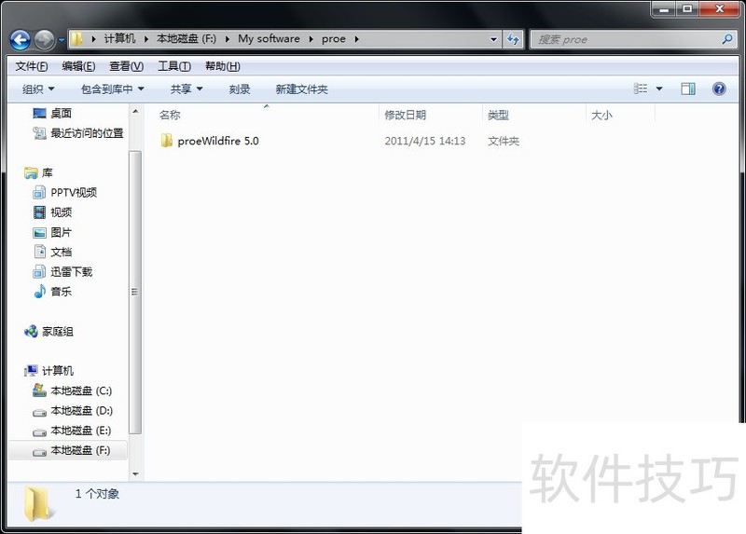This screenshot has width=746, height=534.
Task: Open the 编辑(E) menu
Action: 78,66
